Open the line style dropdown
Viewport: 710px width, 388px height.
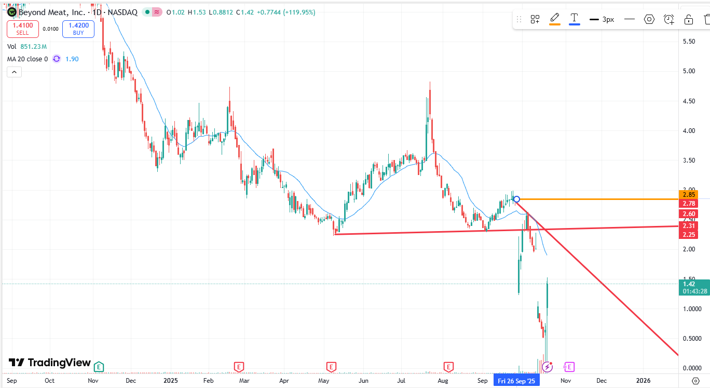[x=630, y=19]
